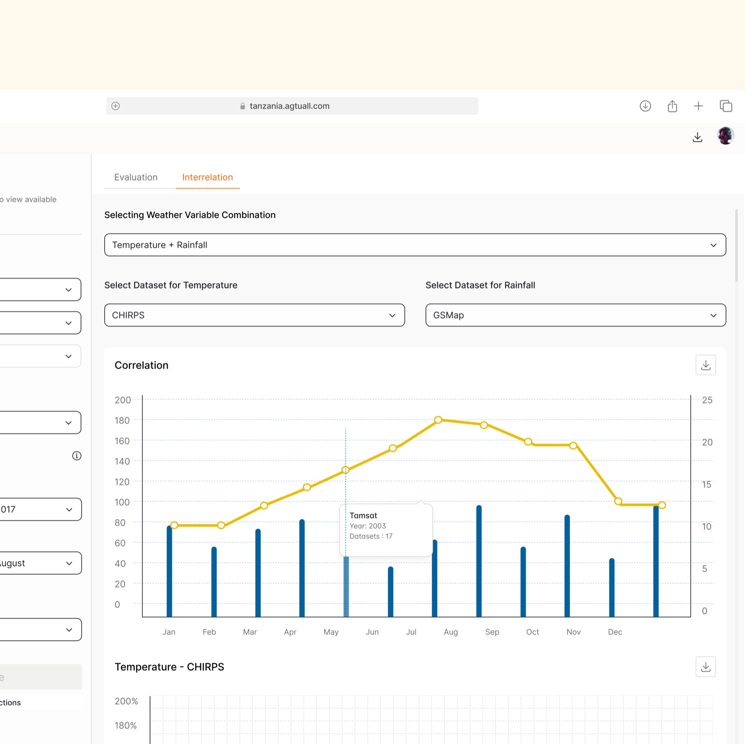Download the Temperature - CHIRPS chart

point(706,667)
